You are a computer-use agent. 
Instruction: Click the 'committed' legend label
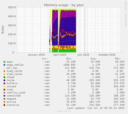(x=14, y=96)
